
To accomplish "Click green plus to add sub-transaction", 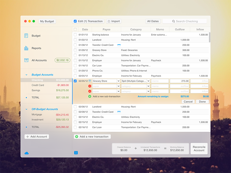I will click(x=90, y=96).
